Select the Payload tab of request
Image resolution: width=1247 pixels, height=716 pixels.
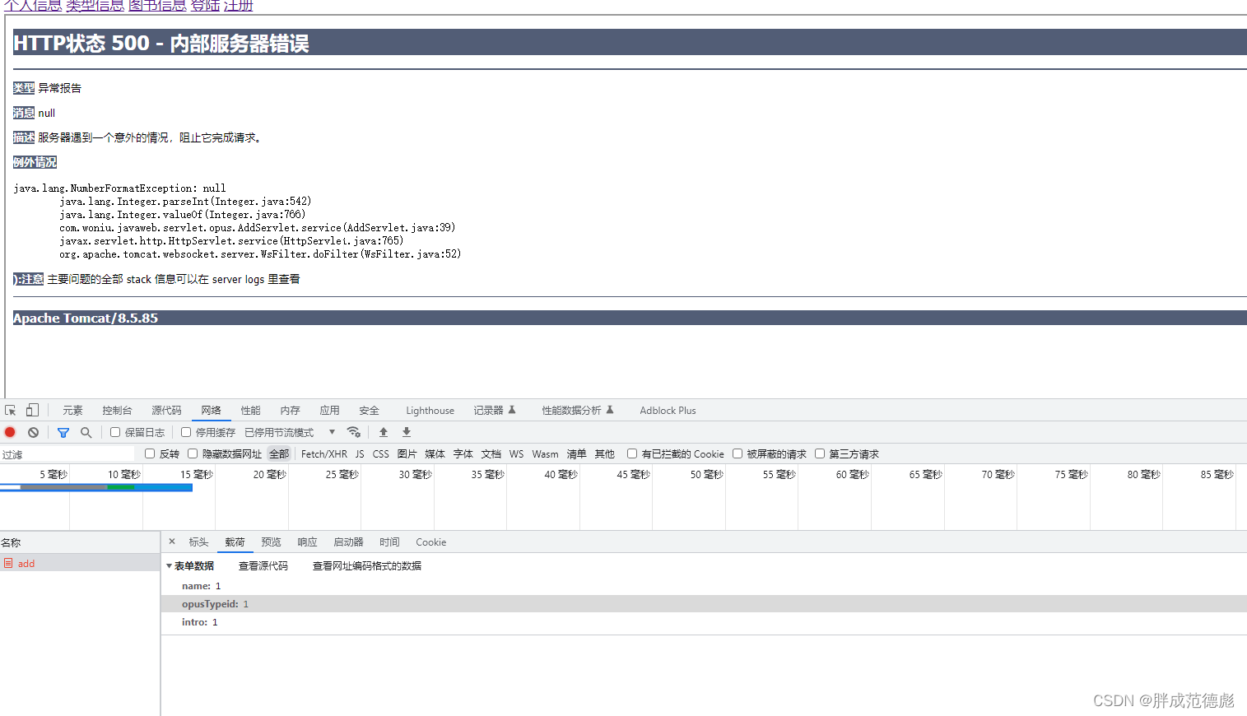[x=235, y=542]
